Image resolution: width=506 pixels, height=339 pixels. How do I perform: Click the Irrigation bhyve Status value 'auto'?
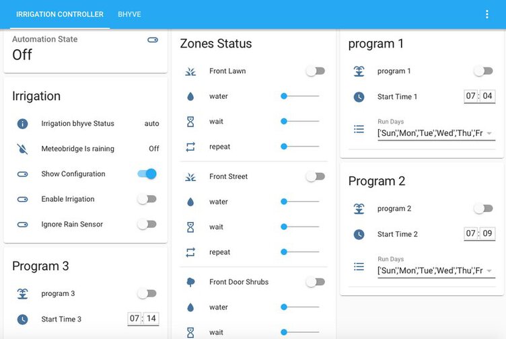pyautogui.click(x=151, y=124)
